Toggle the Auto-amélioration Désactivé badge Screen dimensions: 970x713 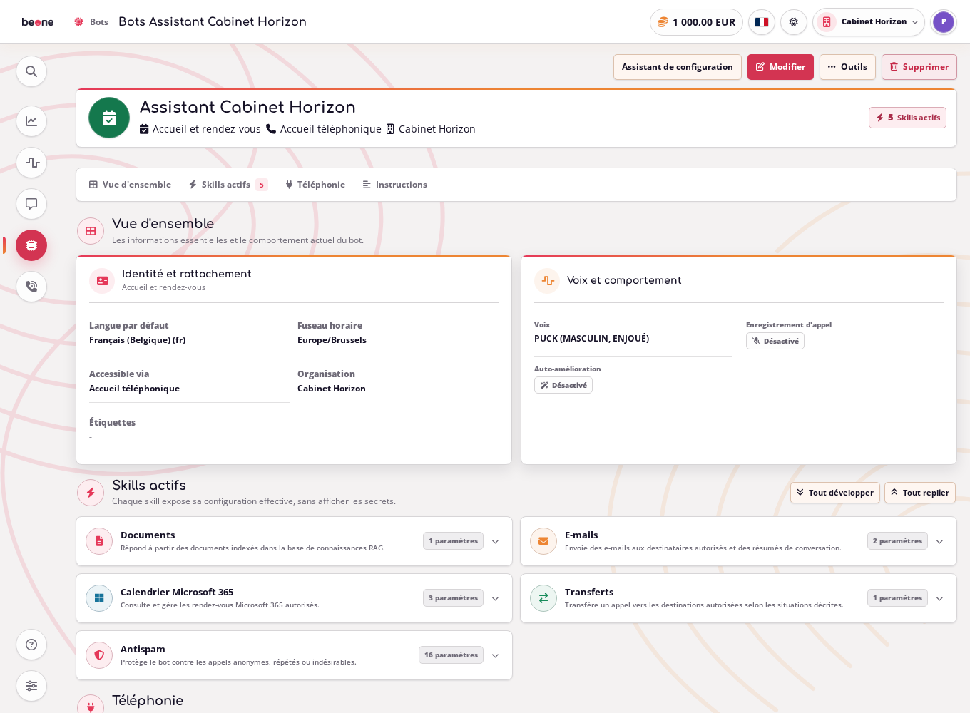pyautogui.click(x=563, y=385)
